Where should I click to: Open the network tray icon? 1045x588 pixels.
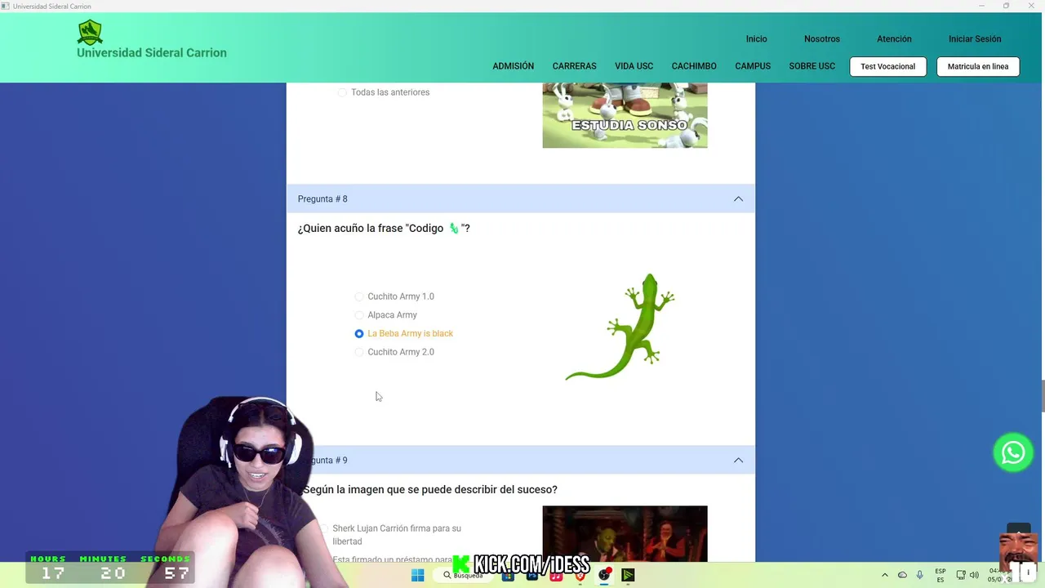(961, 575)
